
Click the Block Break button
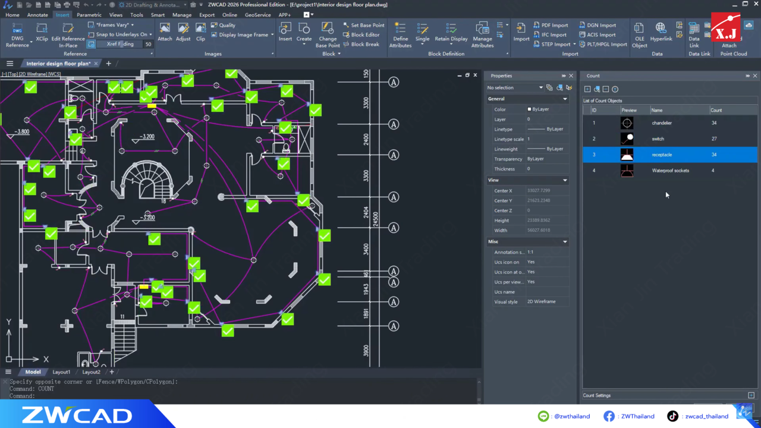pyautogui.click(x=361, y=44)
